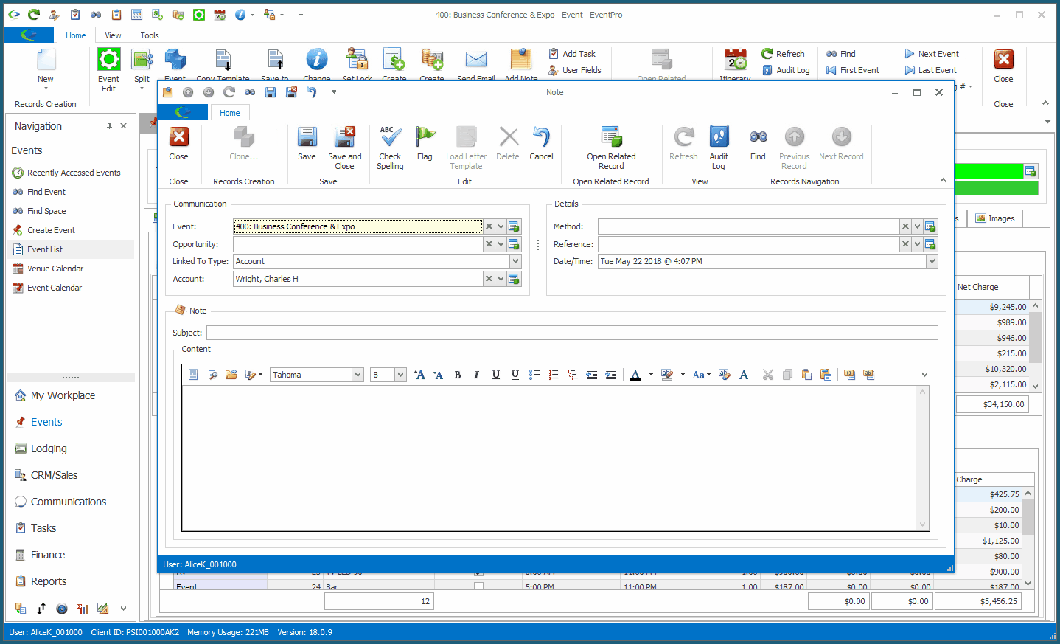1060x644 pixels.
Task: Click into the Subject input field
Action: click(572, 333)
